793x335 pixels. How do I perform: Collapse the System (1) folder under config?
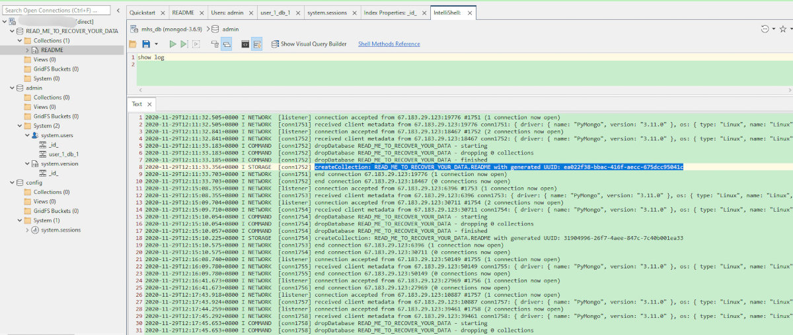click(19, 220)
